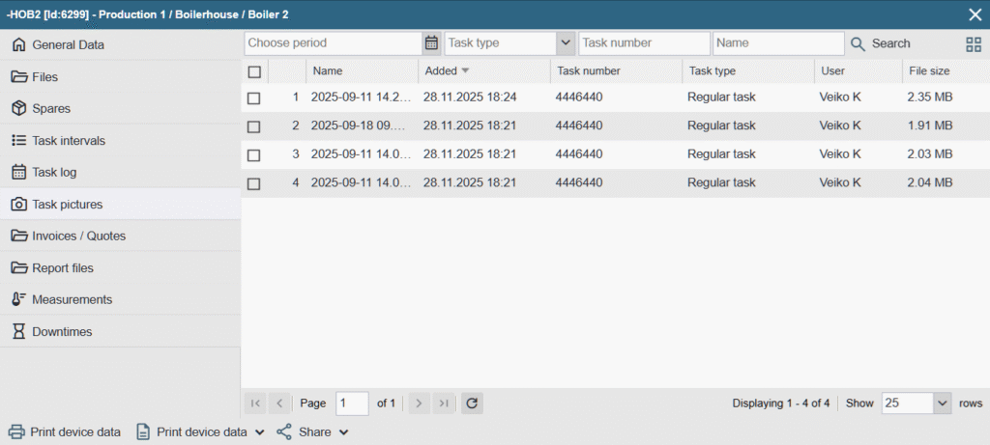Expand the Print device data dropdown arrow

click(x=259, y=432)
